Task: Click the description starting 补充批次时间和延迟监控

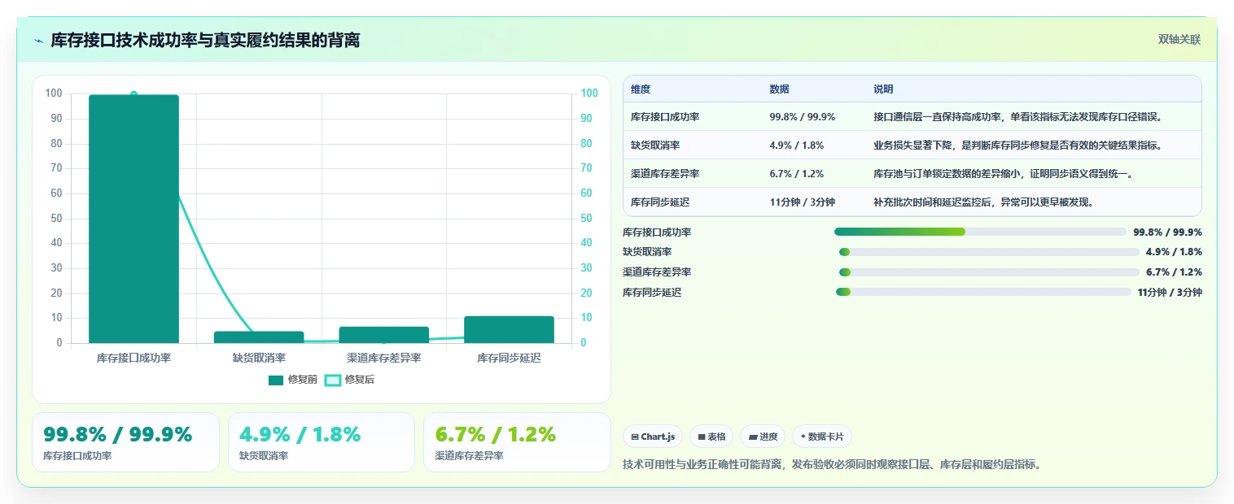Action: (x=987, y=202)
